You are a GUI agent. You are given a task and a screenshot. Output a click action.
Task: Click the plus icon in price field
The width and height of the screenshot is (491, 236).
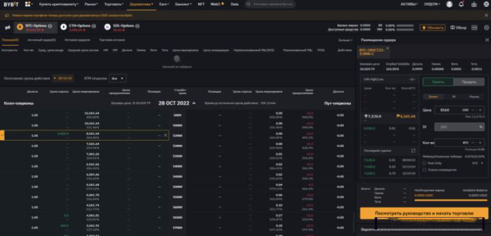click(480, 110)
